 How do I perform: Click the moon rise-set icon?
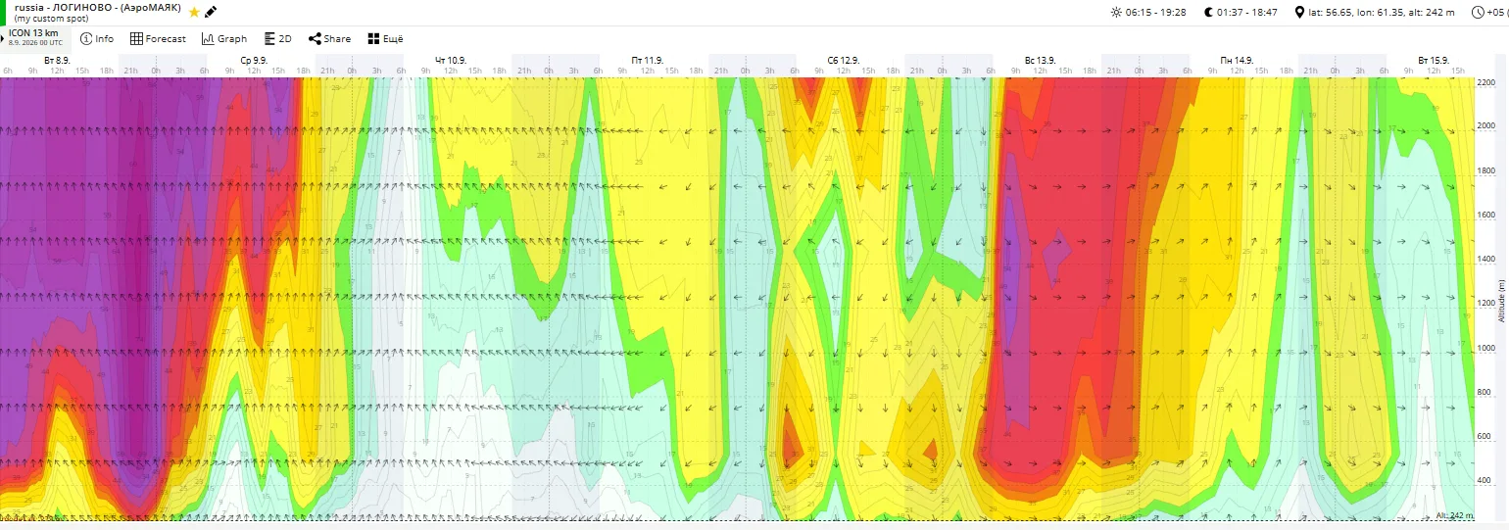click(x=1208, y=13)
